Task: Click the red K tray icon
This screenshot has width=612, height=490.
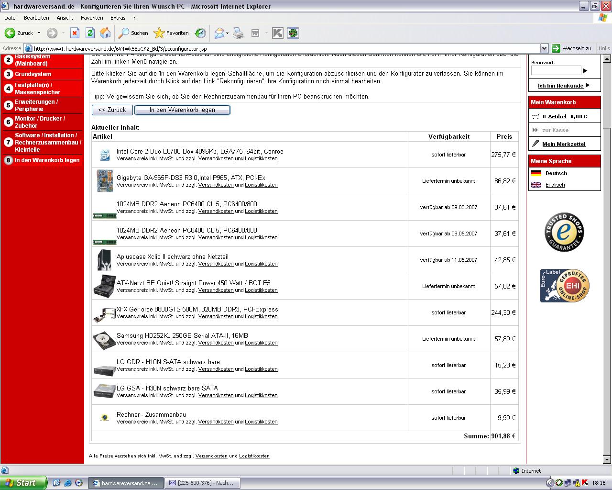Action: pos(584,483)
